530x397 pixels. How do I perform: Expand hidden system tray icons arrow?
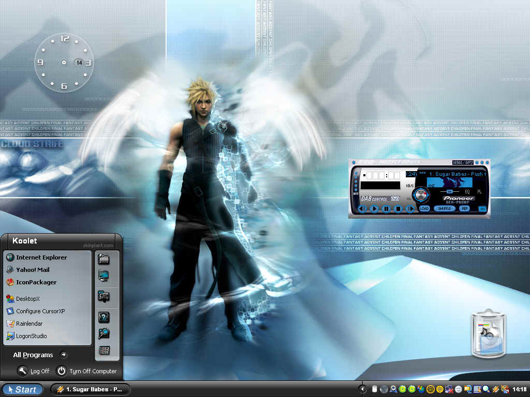coord(362,389)
